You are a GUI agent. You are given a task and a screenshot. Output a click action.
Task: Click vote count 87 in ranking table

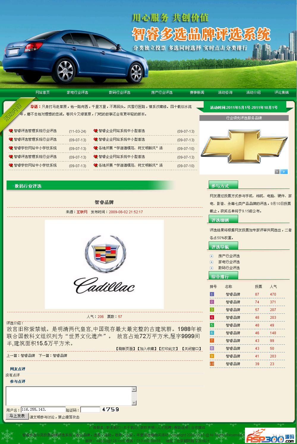tap(257, 294)
